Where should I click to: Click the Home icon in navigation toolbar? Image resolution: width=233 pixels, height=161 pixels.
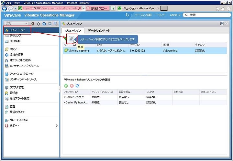(32, 24)
